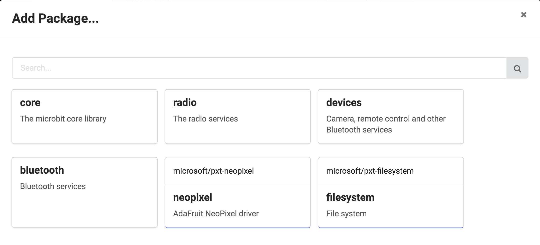Click "The microbit core library" description
The height and width of the screenshot is (245, 540).
coord(63,119)
